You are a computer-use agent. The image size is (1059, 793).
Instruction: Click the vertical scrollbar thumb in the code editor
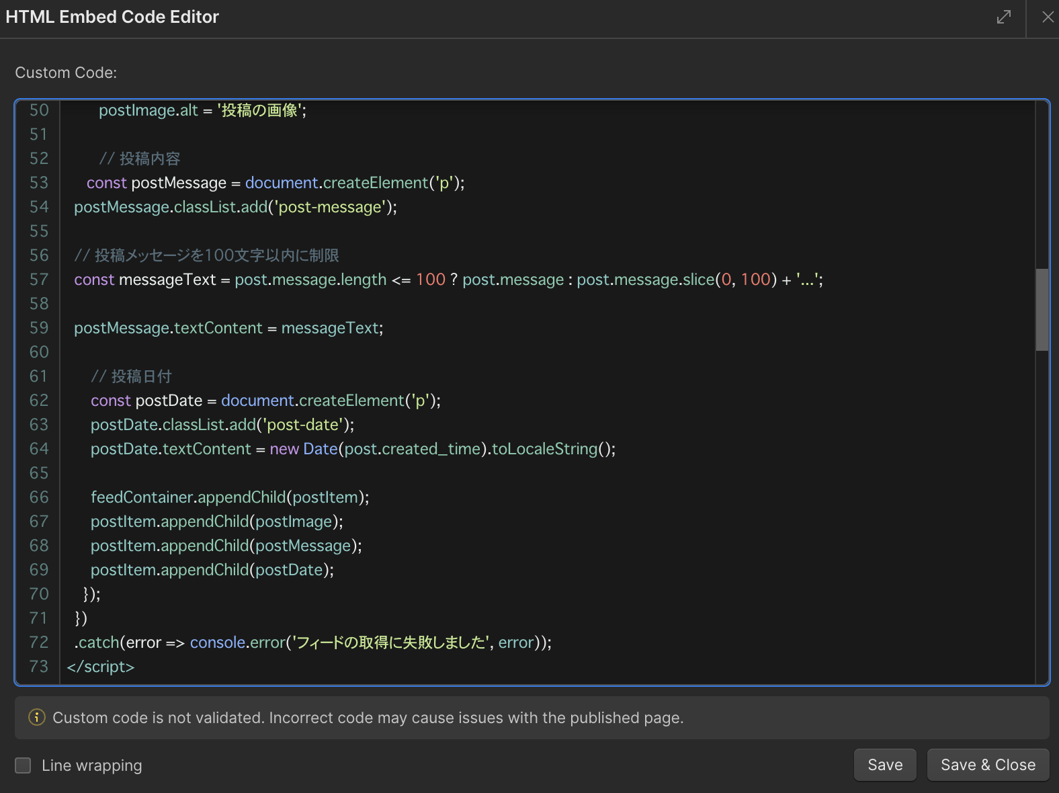[x=1042, y=310]
